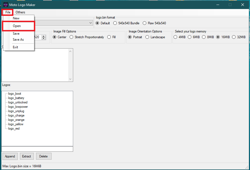The image size is (250, 170).
Task: Expand the device dropdown combo box
Action: (90, 23)
